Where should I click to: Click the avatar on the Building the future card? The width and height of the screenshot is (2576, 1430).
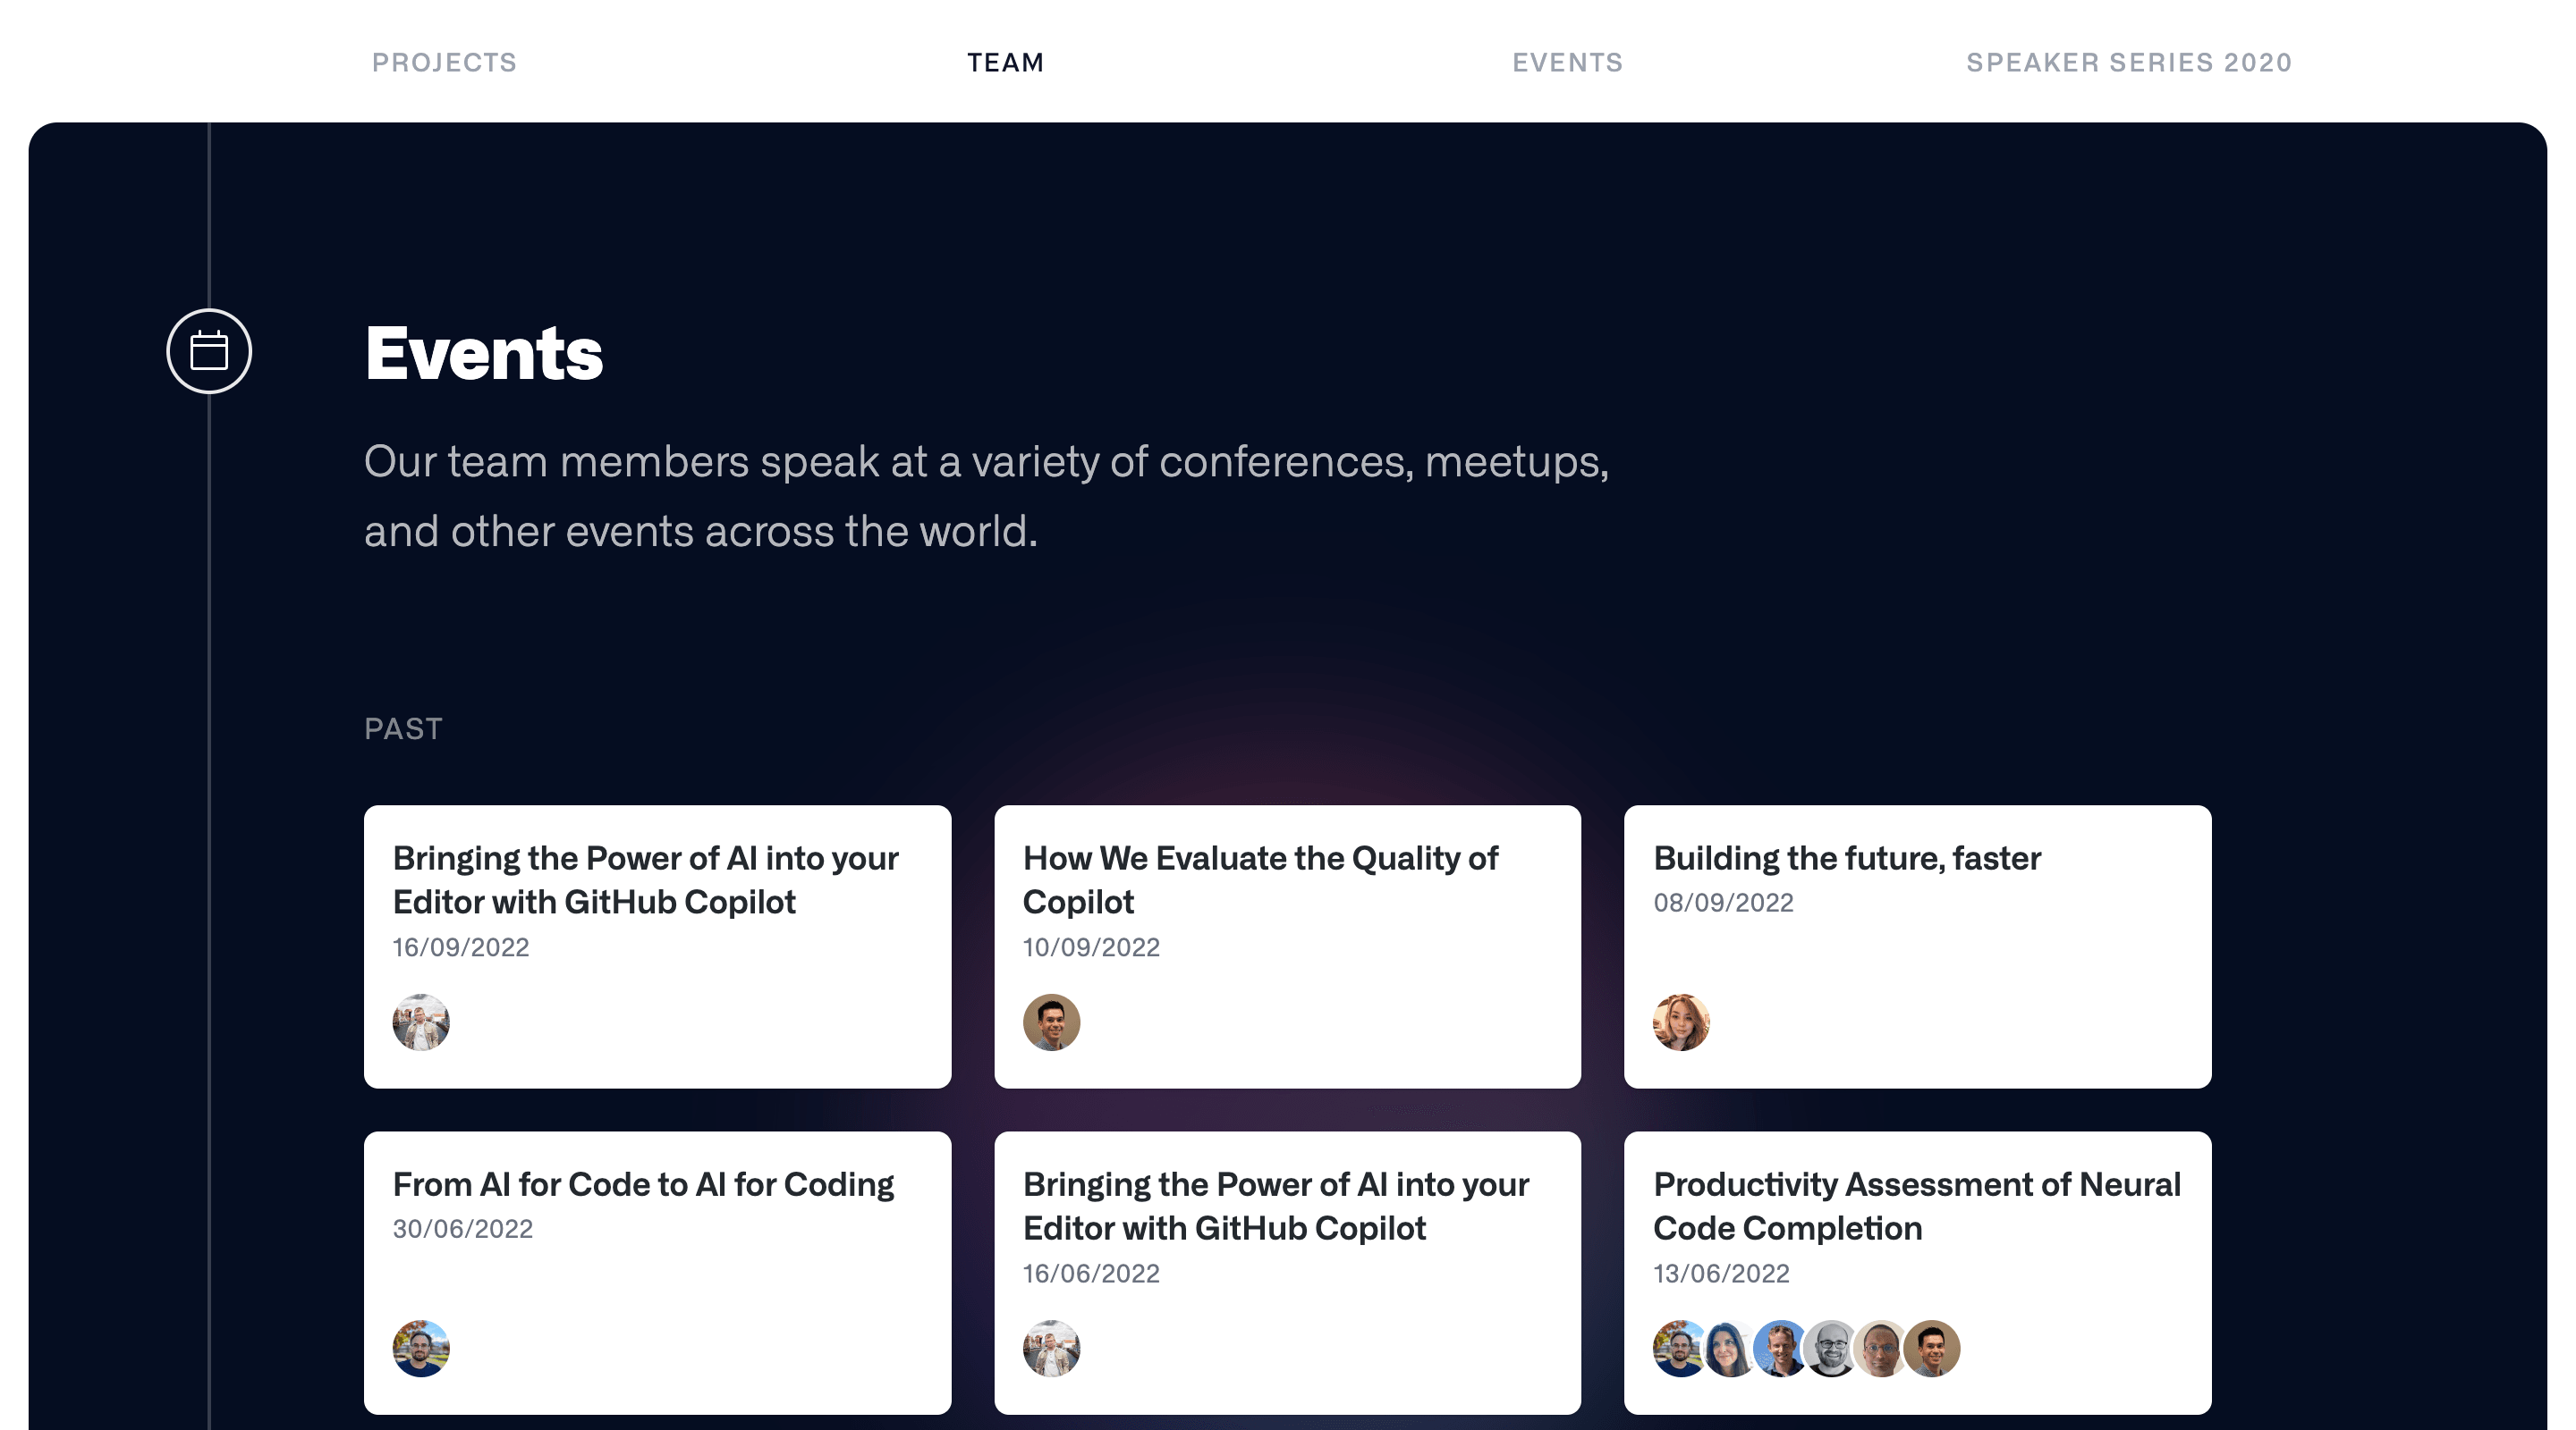click(1682, 1022)
